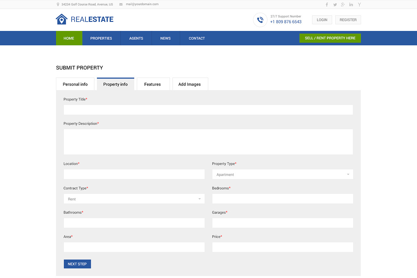Click the location pin icon near address

click(x=58, y=5)
